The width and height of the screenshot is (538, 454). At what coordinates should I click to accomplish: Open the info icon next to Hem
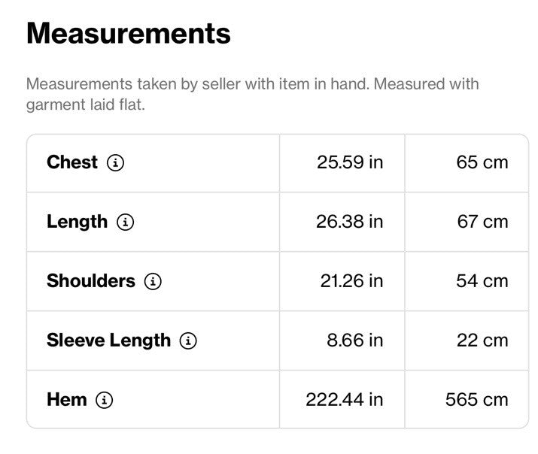pos(105,400)
